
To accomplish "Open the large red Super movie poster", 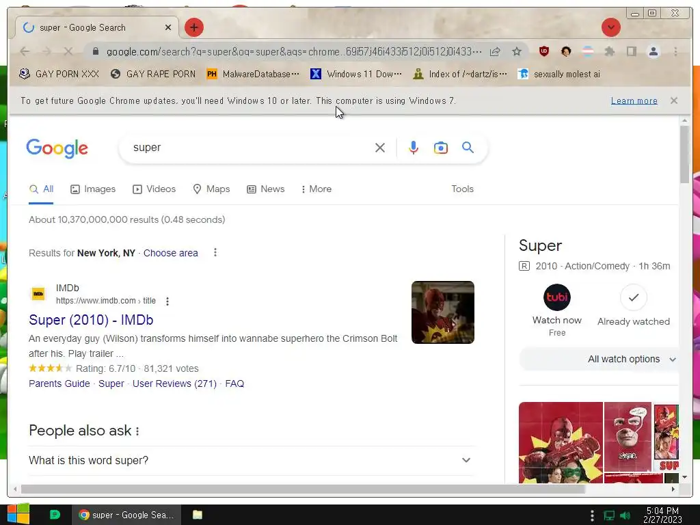I will click(561, 442).
